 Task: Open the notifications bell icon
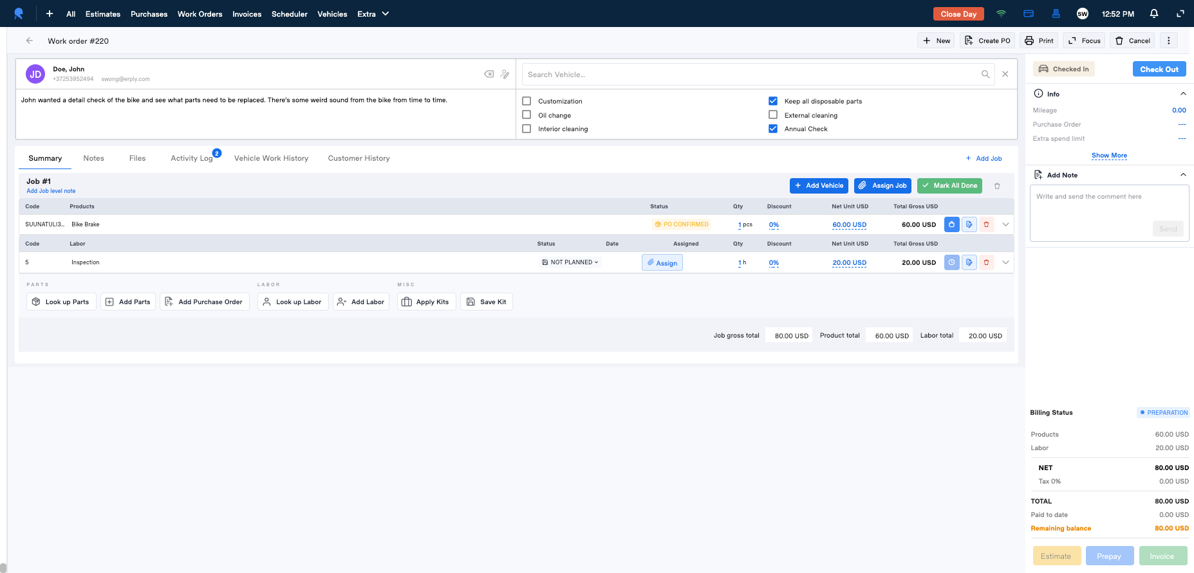click(1154, 14)
